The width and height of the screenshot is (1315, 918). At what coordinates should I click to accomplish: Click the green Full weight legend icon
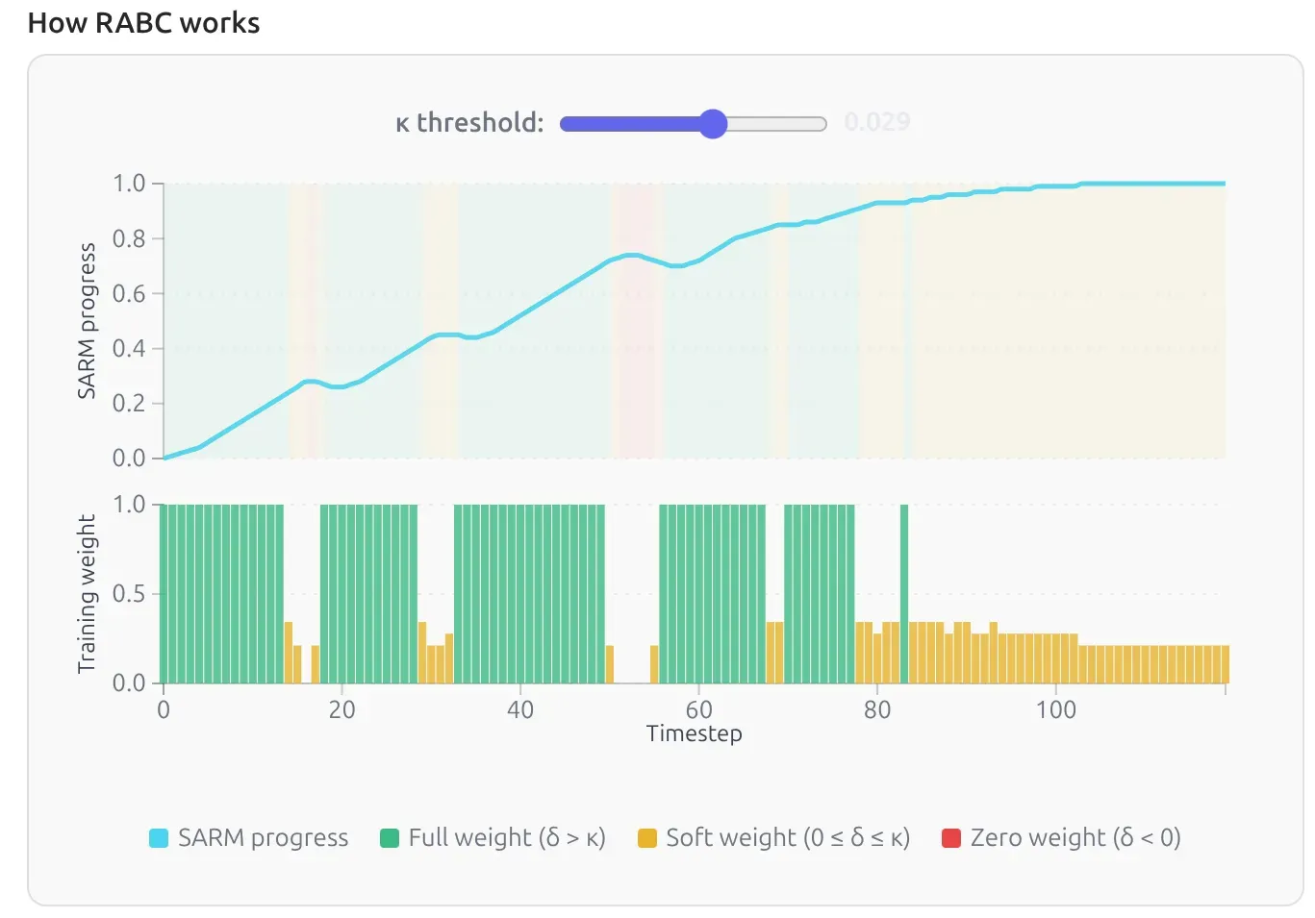[389, 837]
